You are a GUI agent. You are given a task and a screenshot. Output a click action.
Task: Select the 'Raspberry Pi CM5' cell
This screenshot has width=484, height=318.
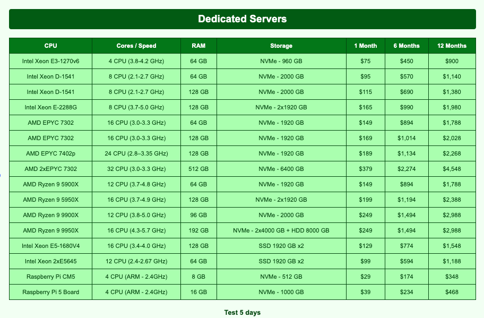tap(50, 277)
